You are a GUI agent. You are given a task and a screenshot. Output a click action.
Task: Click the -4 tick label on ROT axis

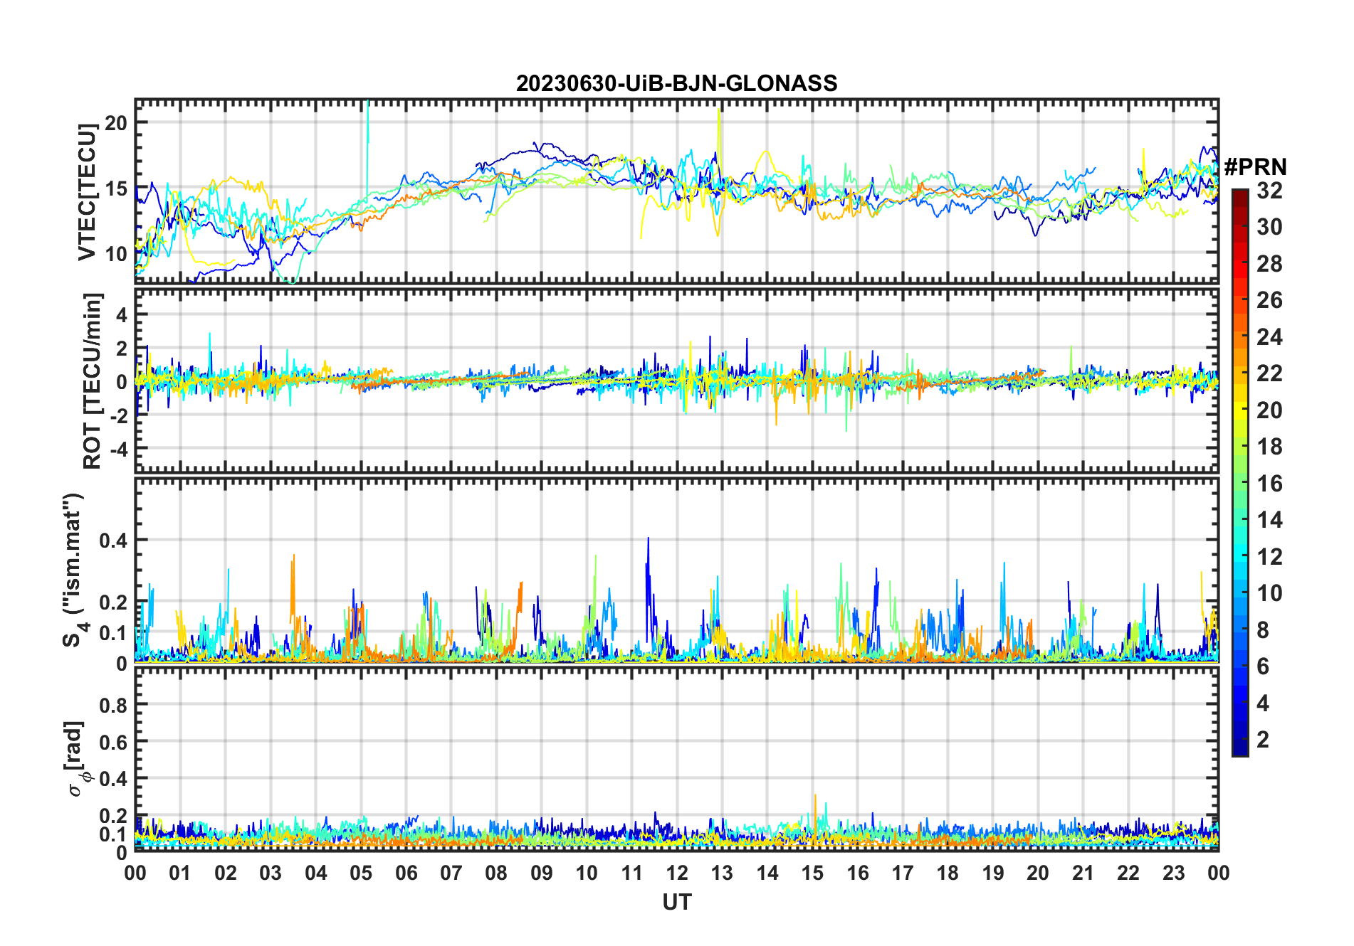point(114,450)
